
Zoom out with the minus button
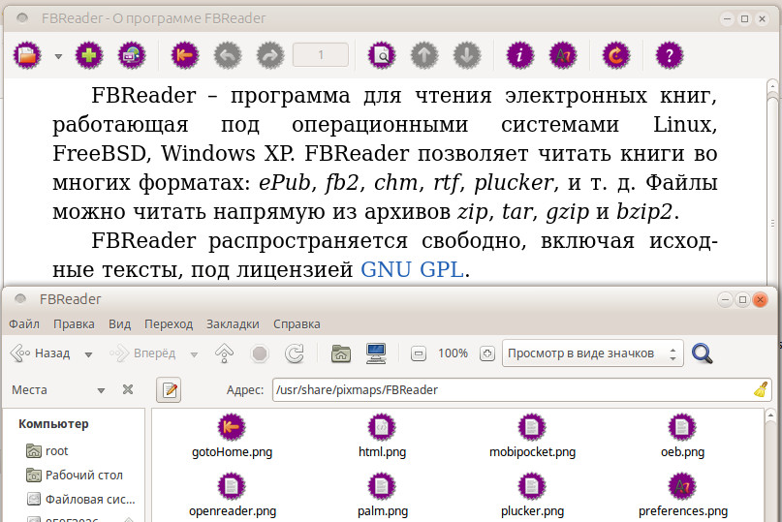click(x=419, y=354)
